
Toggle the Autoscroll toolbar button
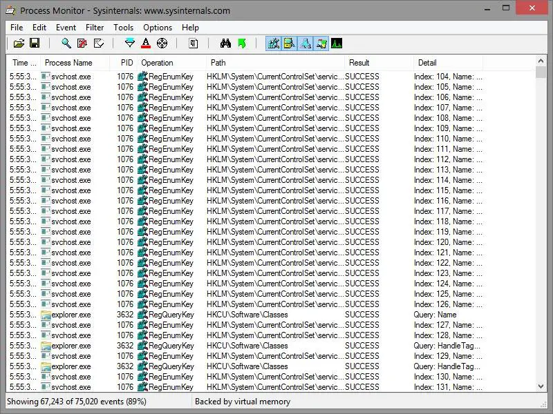pyautogui.click(x=82, y=43)
